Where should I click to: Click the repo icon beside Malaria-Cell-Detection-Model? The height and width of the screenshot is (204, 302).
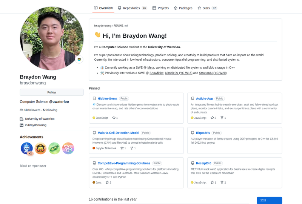tap(94, 133)
